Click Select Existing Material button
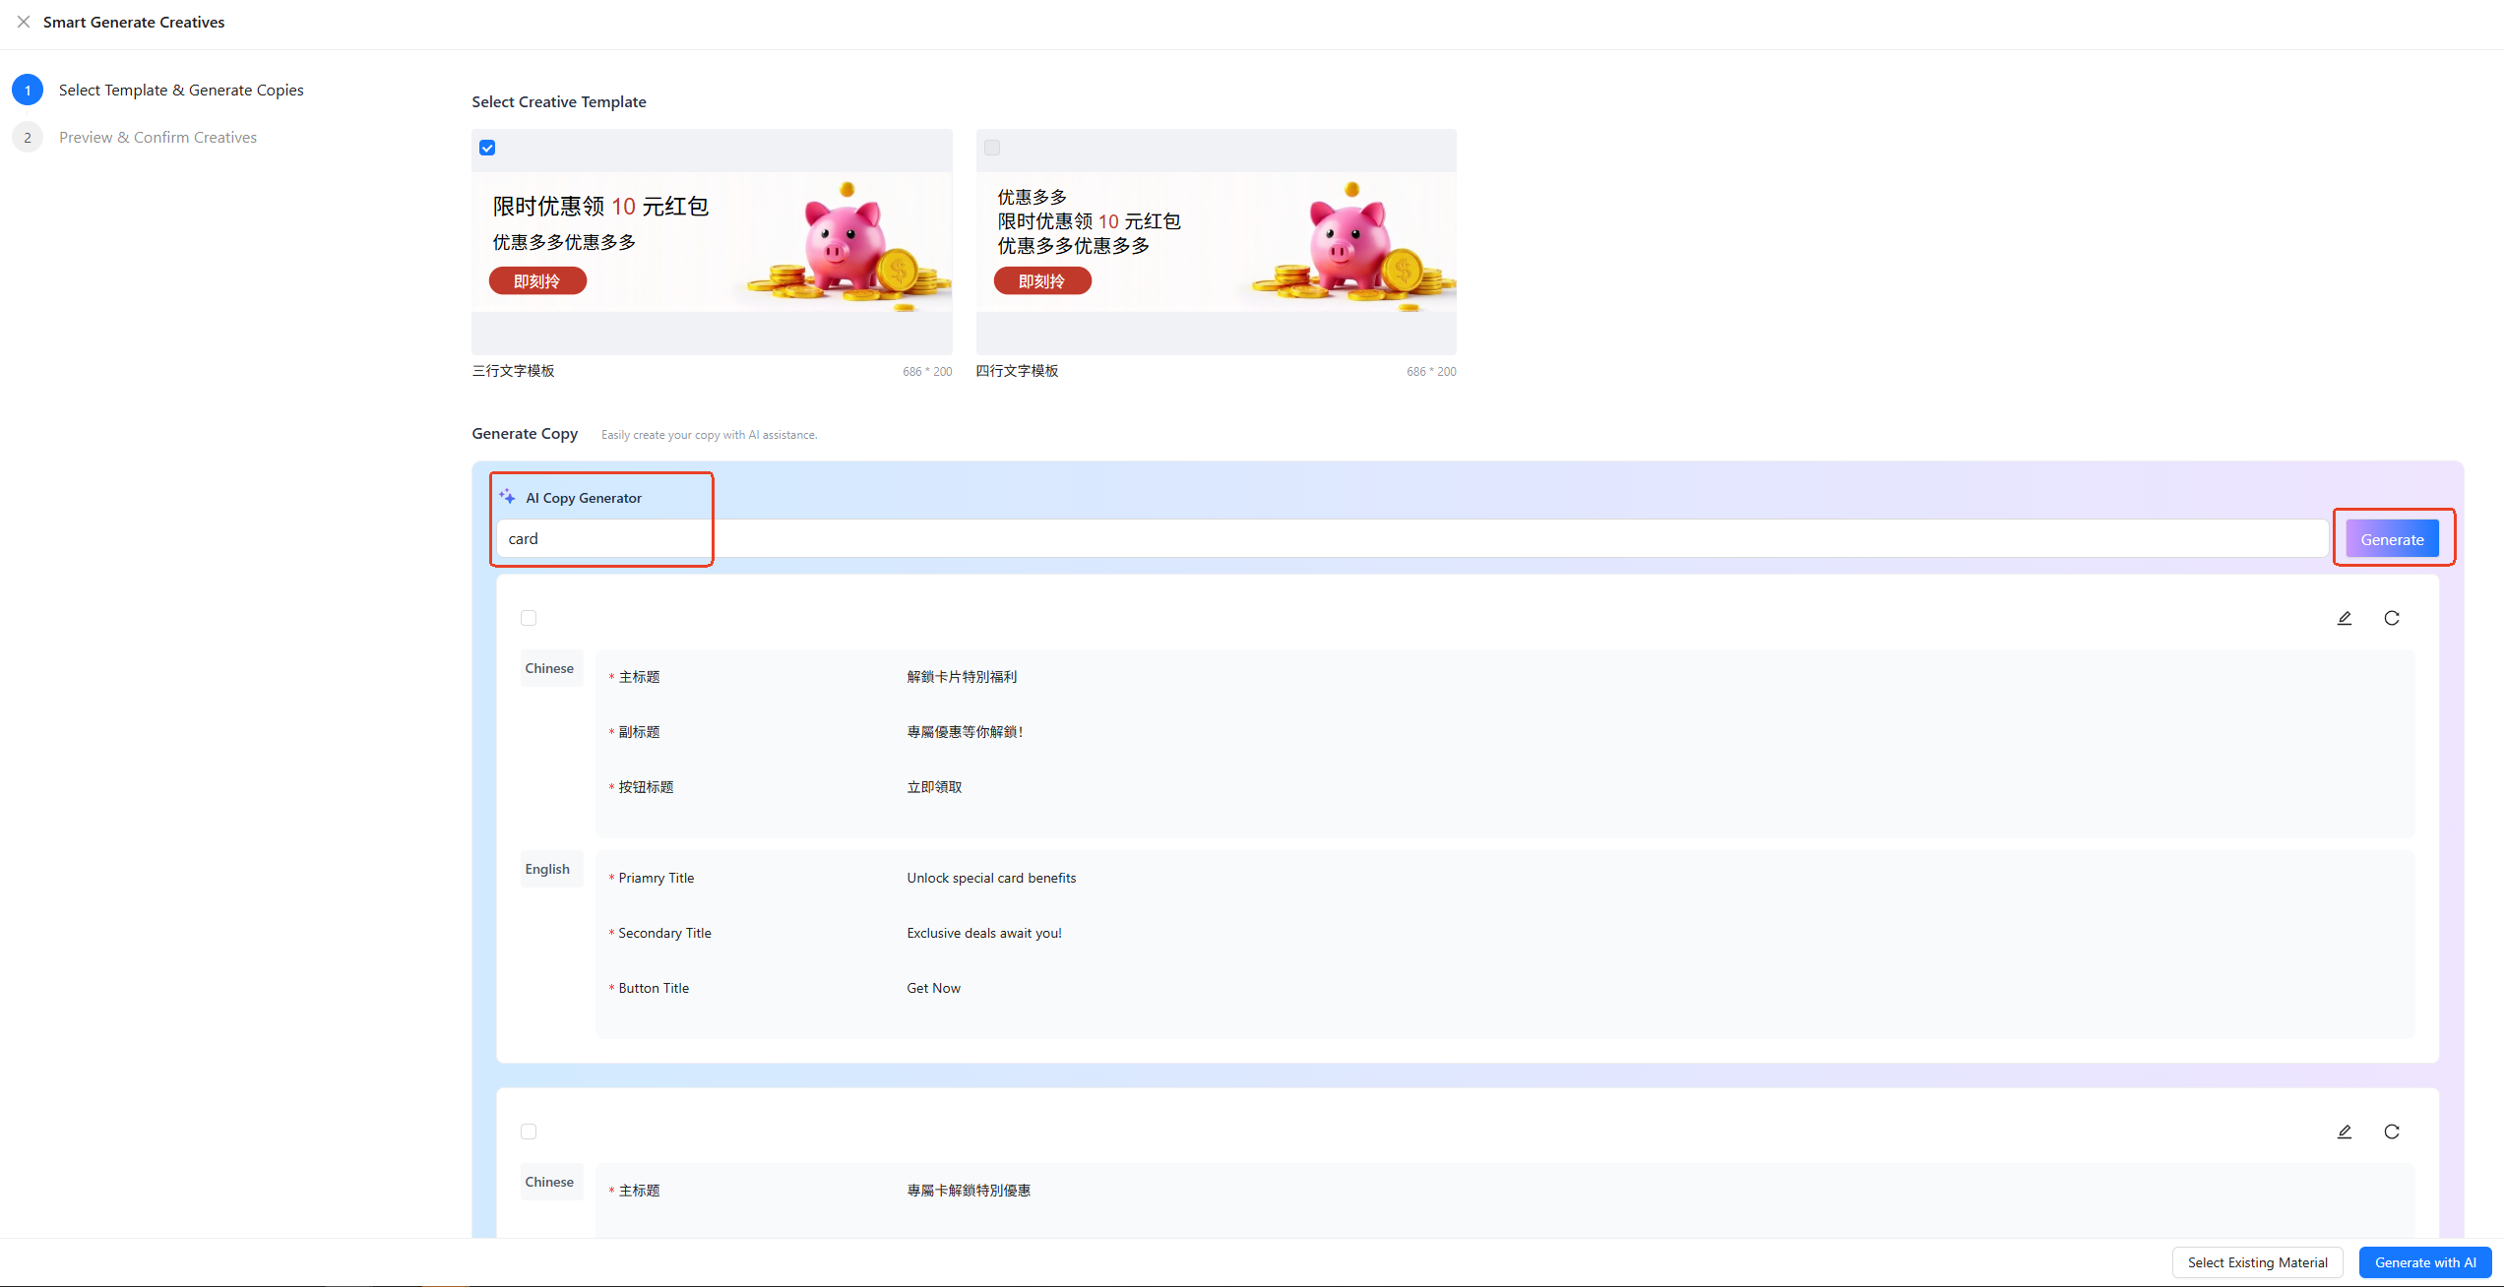Screen dimensions: 2504x1287 pyautogui.click(x=2258, y=1262)
